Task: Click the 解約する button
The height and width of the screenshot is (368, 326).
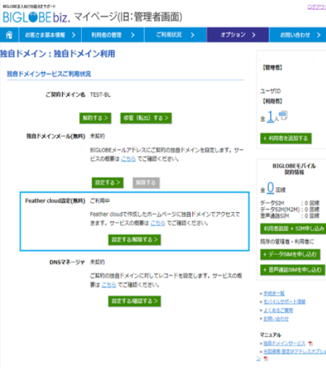Action: (95, 118)
